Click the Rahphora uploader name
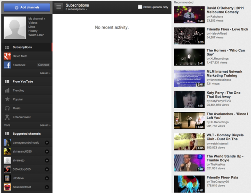The width and height of the screenshot is (251, 193). coord(217,16)
